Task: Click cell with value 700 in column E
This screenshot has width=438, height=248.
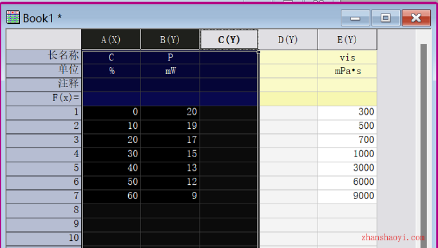Action: click(x=347, y=141)
